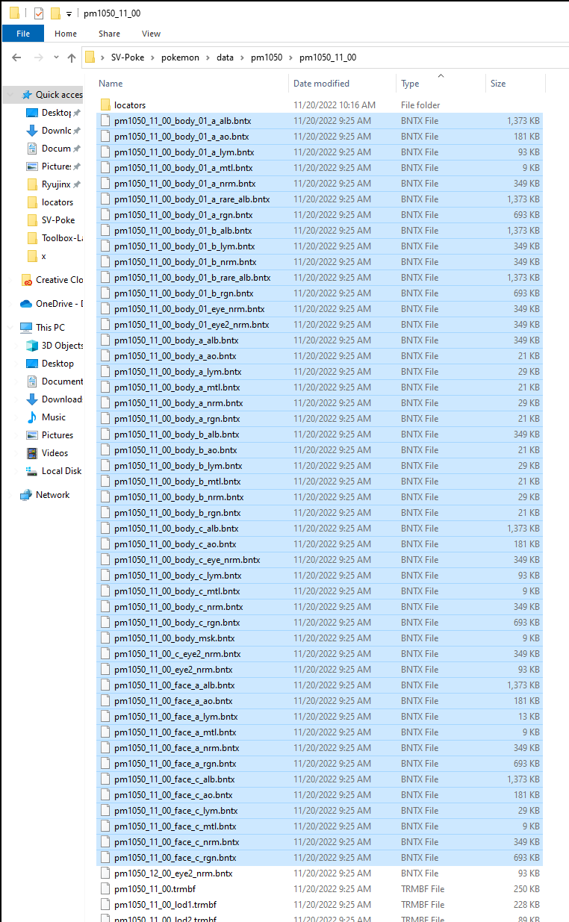
Task: Click the locators folder icon in file list
Action: pyautogui.click(x=105, y=105)
